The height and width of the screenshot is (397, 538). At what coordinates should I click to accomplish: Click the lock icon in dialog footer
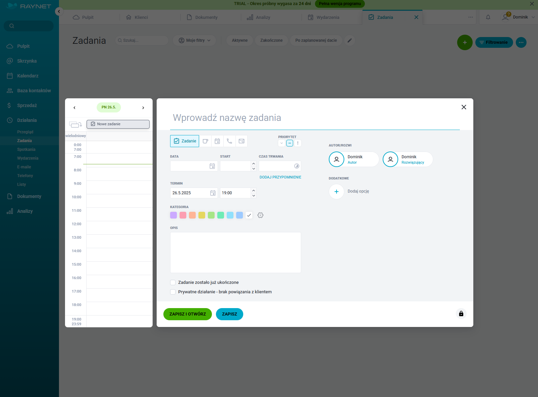pyautogui.click(x=461, y=313)
